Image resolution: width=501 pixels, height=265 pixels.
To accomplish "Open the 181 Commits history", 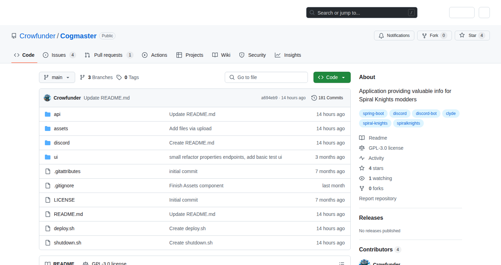I will [327, 98].
